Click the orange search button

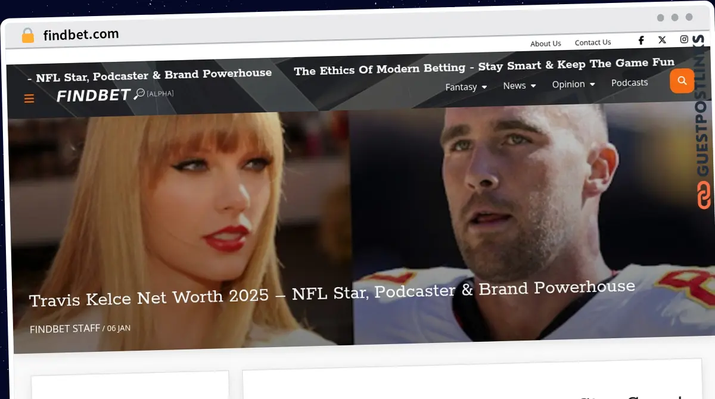(682, 81)
